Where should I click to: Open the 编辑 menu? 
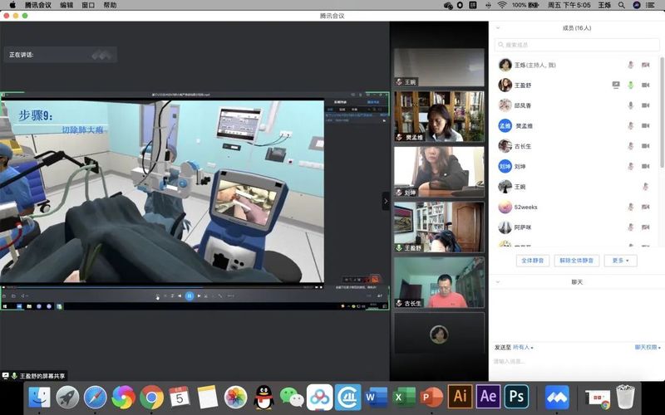(66, 5)
